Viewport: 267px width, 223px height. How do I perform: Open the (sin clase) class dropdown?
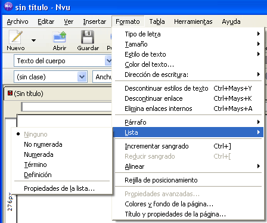[51, 77]
